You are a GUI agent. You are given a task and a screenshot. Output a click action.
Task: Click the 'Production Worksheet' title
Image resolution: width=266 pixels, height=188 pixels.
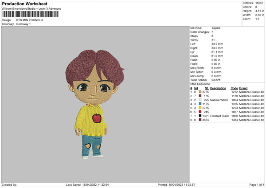tap(24, 4)
